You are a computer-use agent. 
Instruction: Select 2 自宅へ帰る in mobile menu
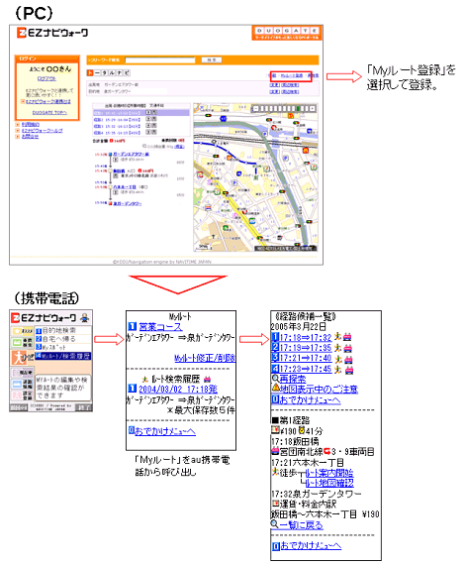coord(63,339)
